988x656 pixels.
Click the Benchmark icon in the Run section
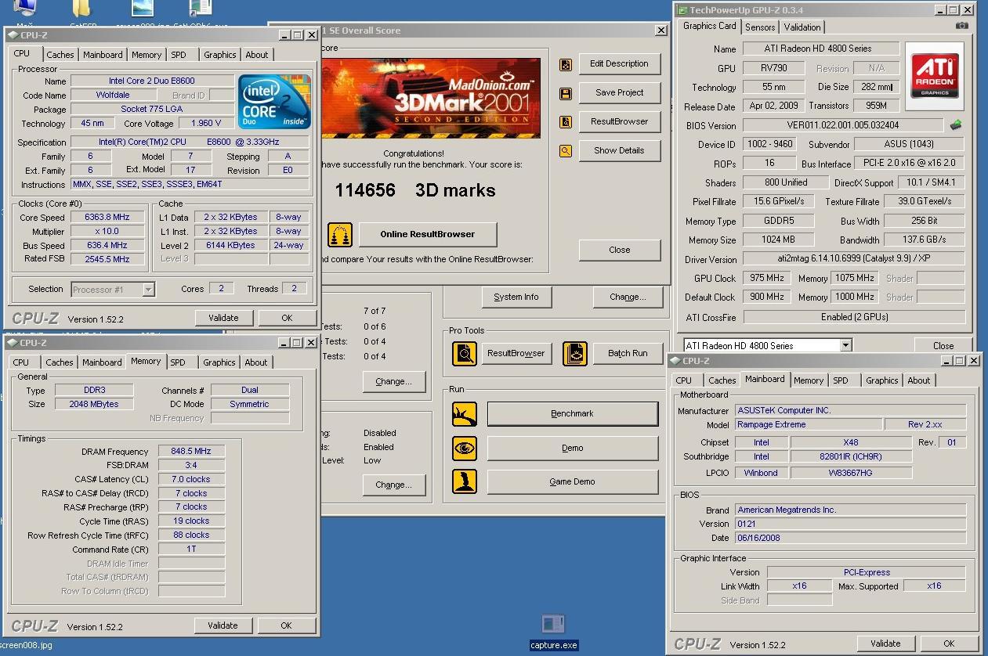[465, 414]
